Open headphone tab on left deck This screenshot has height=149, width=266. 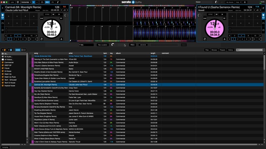(x=2, y=23)
